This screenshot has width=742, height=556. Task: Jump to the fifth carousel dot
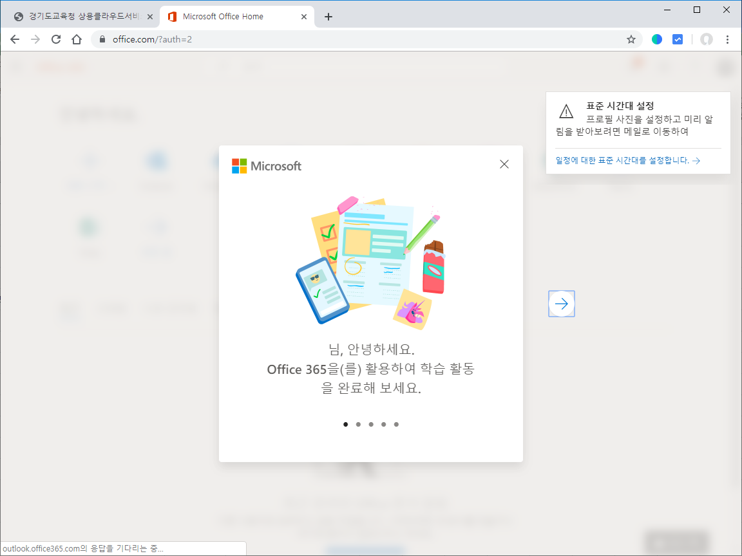[x=397, y=424]
